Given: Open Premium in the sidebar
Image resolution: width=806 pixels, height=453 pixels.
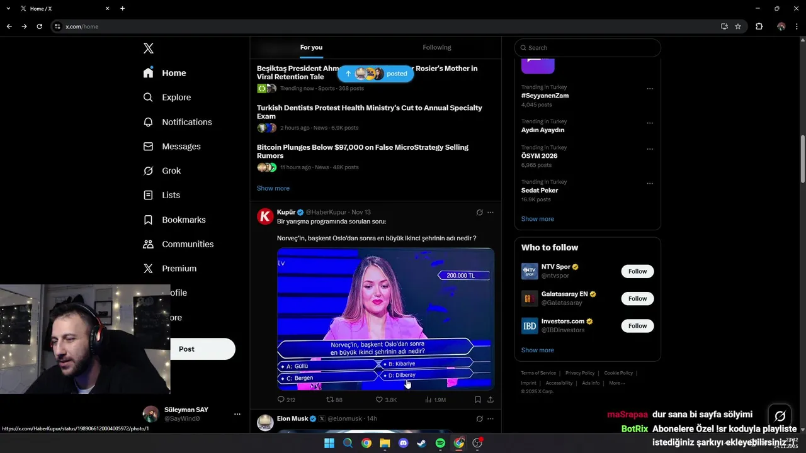Looking at the screenshot, I should click(170, 269).
